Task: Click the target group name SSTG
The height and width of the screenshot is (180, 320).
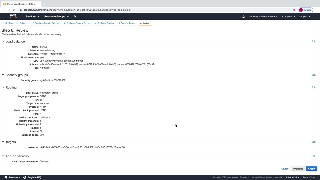Action: 43,96
